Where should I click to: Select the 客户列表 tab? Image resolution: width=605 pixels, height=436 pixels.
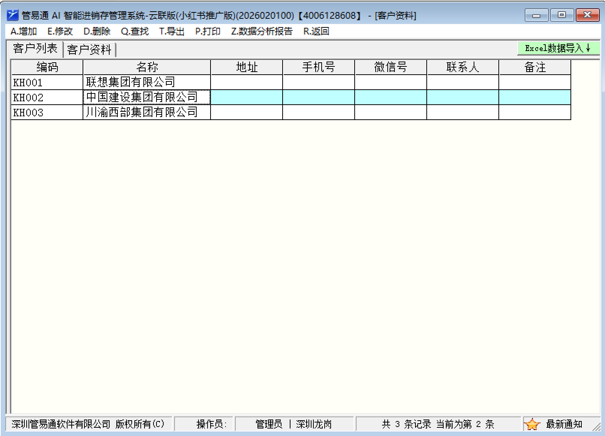(35, 49)
